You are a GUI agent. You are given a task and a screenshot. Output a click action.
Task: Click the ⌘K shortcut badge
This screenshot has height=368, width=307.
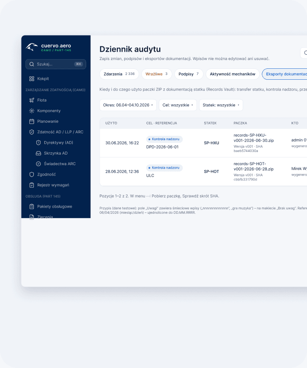pyautogui.click(x=79, y=64)
